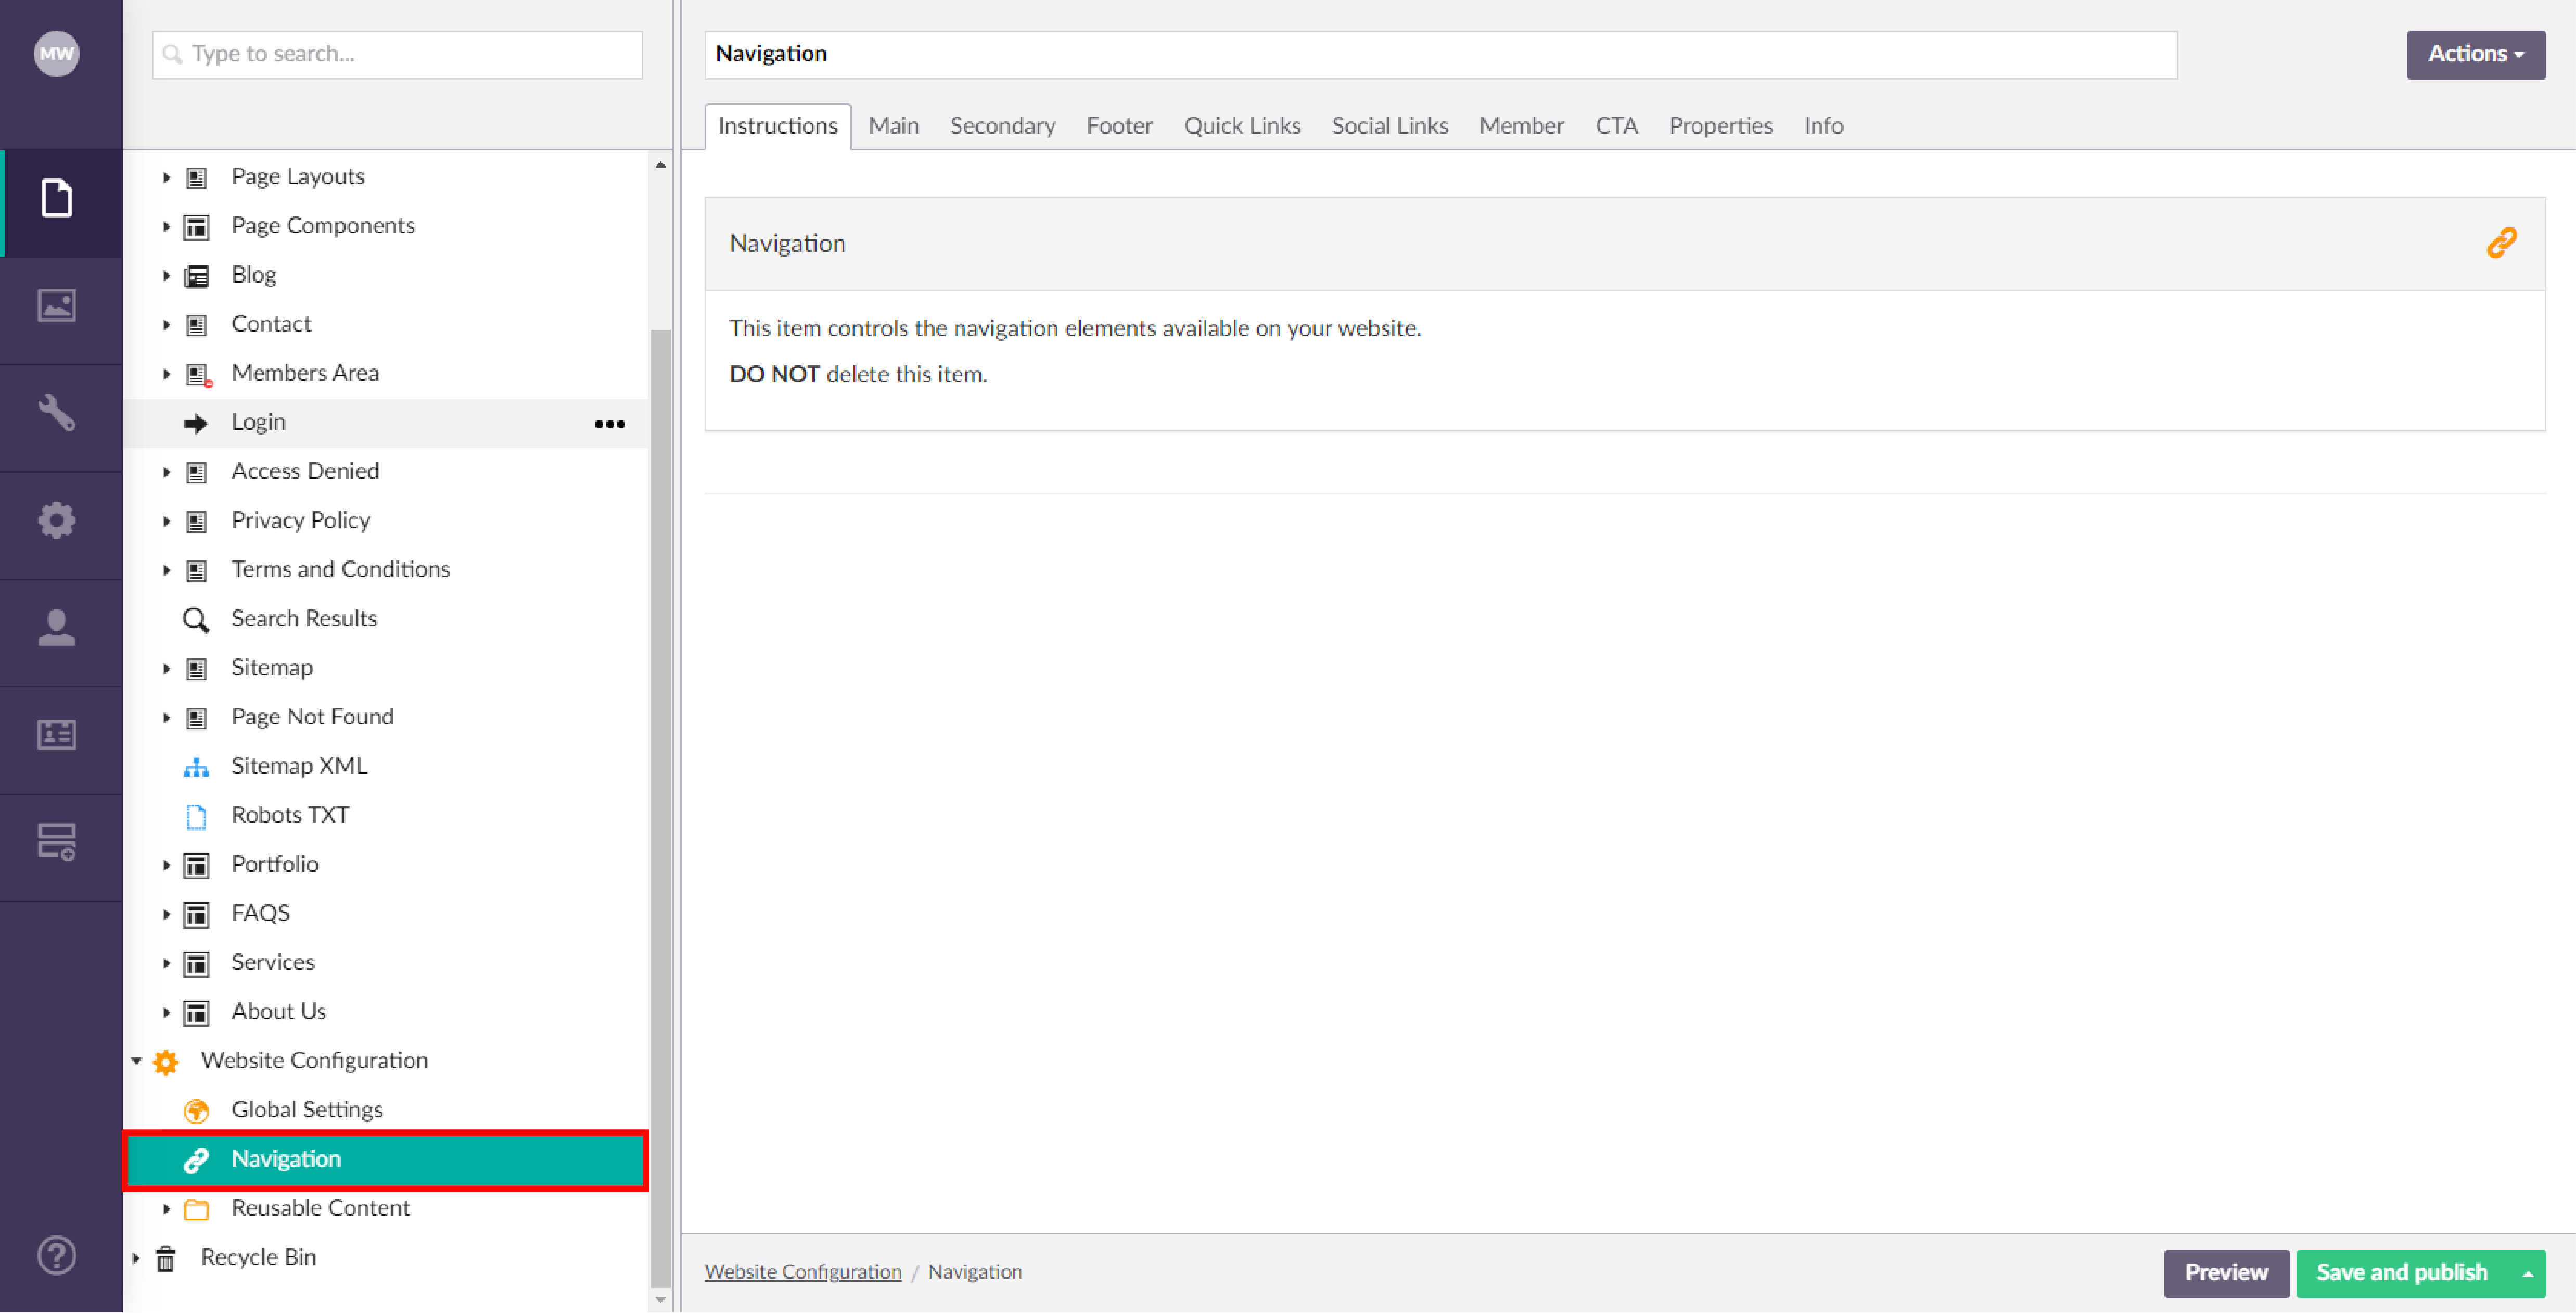
Task: Expand the Page Components node
Action: click(166, 226)
